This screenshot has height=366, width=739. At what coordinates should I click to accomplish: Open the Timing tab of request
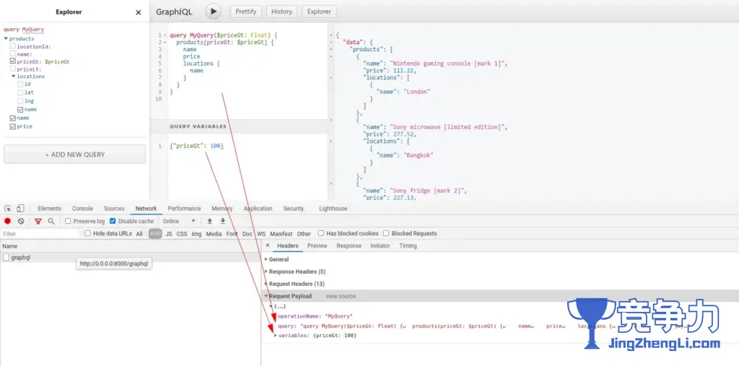click(x=408, y=245)
